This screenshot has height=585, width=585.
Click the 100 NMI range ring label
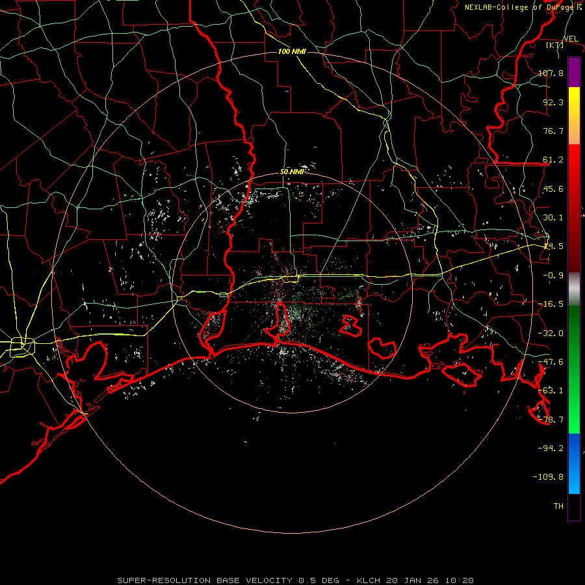pos(292,51)
